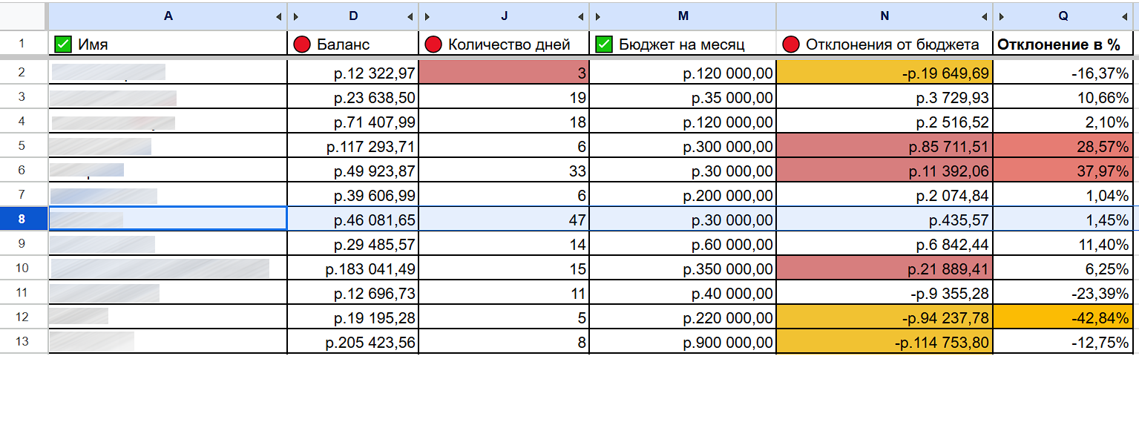The height and width of the screenshot is (445, 1139).
Task: Reveal hidden columns left of column M
Action: point(598,16)
